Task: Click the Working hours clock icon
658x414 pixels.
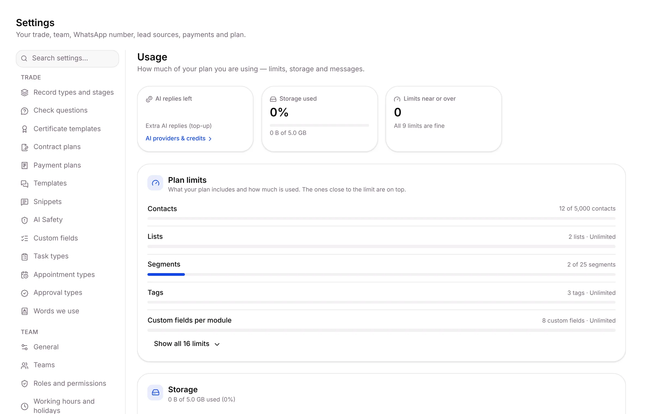Action: click(x=24, y=406)
